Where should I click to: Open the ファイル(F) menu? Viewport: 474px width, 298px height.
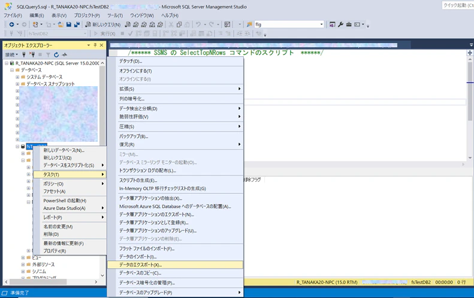(13, 16)
